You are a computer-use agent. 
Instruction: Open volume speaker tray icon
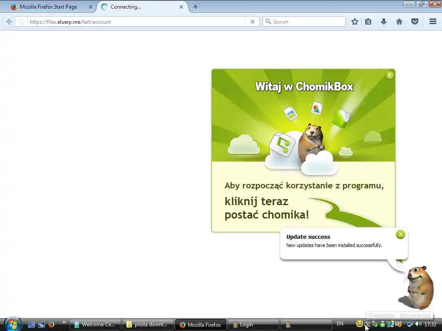[x=418, y=324]
